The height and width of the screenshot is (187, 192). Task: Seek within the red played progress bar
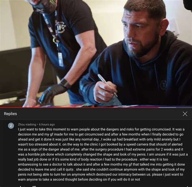(x=79, y=108)
